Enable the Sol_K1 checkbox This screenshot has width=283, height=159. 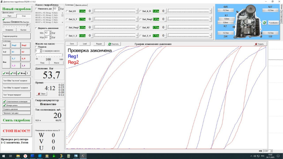coord(67,11)
